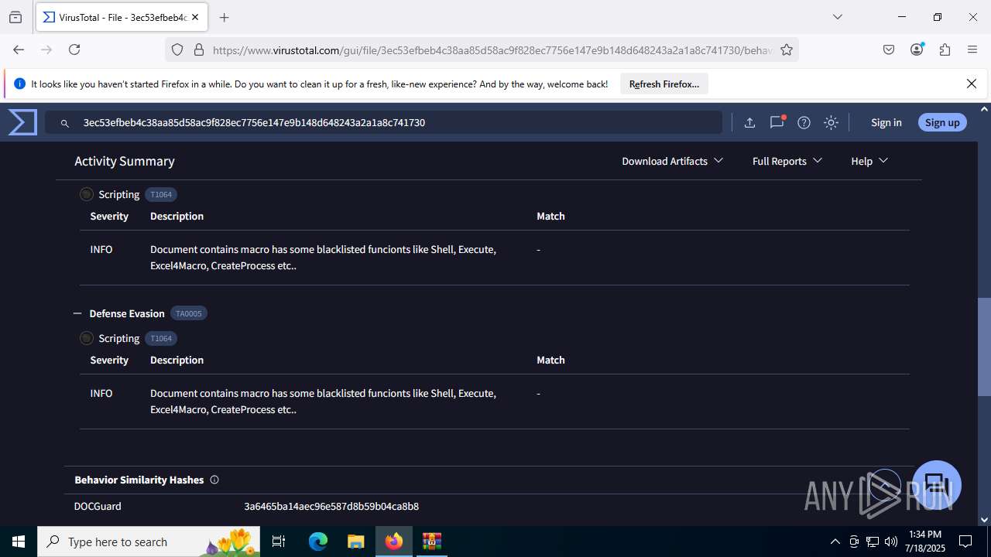Image resolution: width=991 pixels, height=557 pixels.
Task: Click the VirusTotal logo icon
Action: 22,122
